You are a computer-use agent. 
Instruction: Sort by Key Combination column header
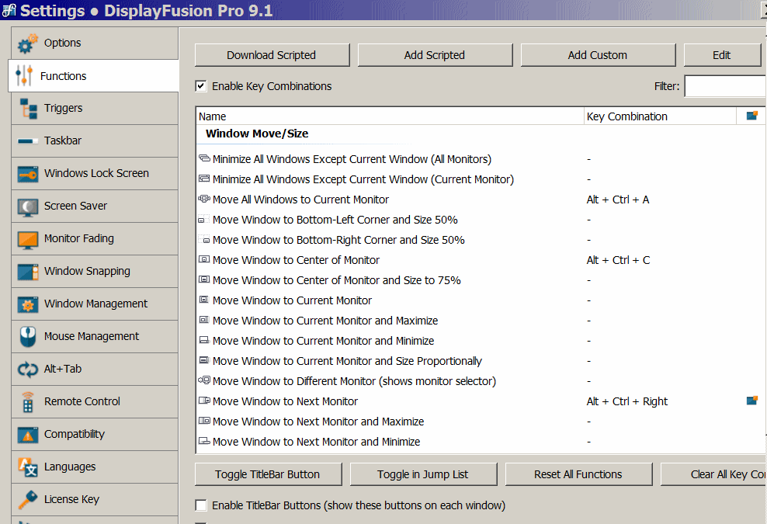pos(658,116)
